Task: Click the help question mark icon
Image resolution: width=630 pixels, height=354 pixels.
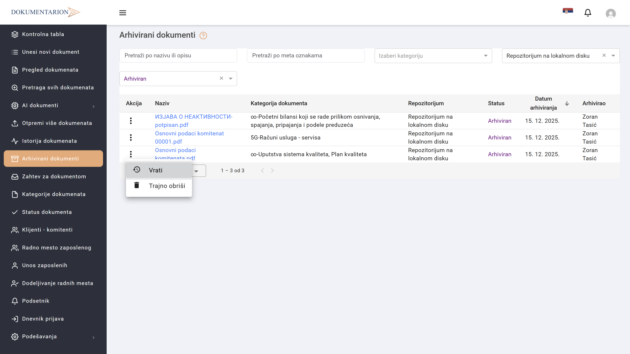Action: click(203, 35)
